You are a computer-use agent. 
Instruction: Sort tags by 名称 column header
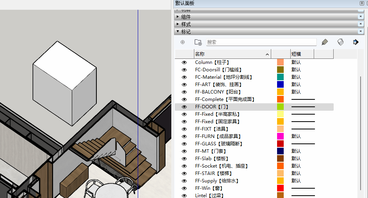point(230,54)
